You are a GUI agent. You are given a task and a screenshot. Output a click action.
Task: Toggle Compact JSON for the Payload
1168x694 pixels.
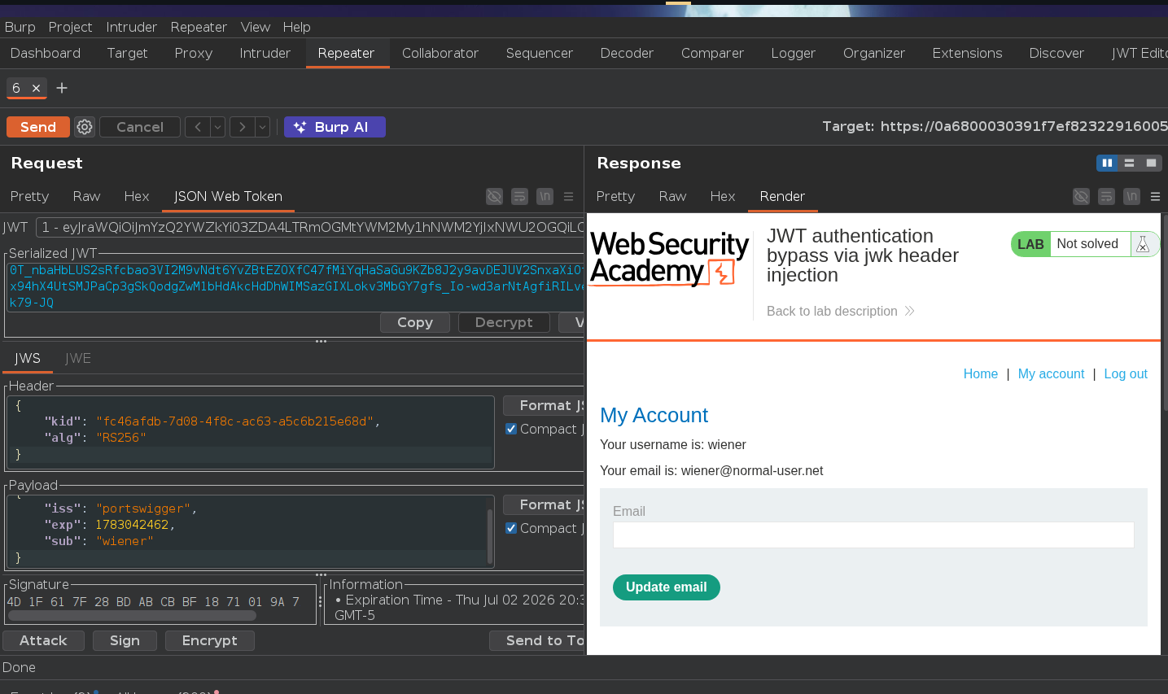click(511, 528)
